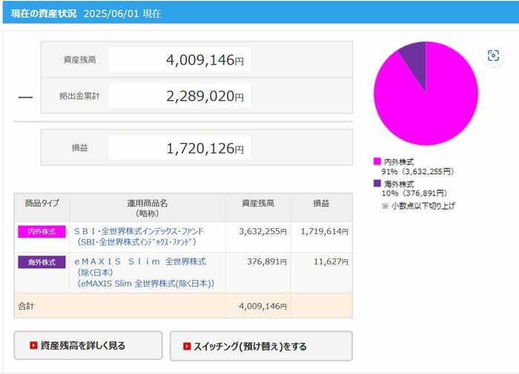Open 資産残高を詳しく見る button
Viewport: 519px width, 374px height.
point(88,346)
